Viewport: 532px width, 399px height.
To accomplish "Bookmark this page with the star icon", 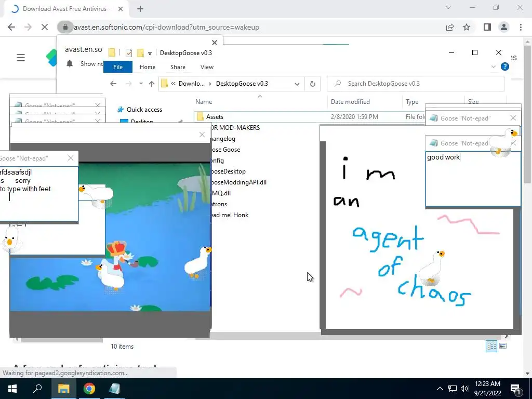I will (x=467, y=27).
